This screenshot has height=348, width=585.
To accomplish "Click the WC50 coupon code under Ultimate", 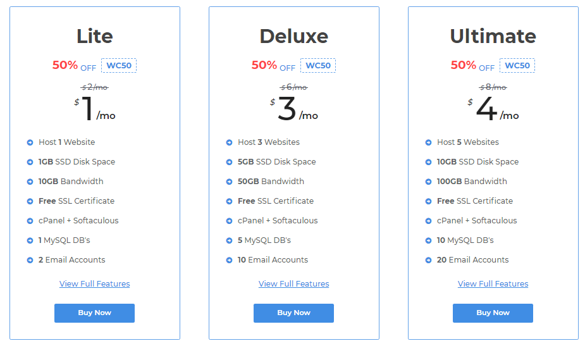I will (517, 65).
